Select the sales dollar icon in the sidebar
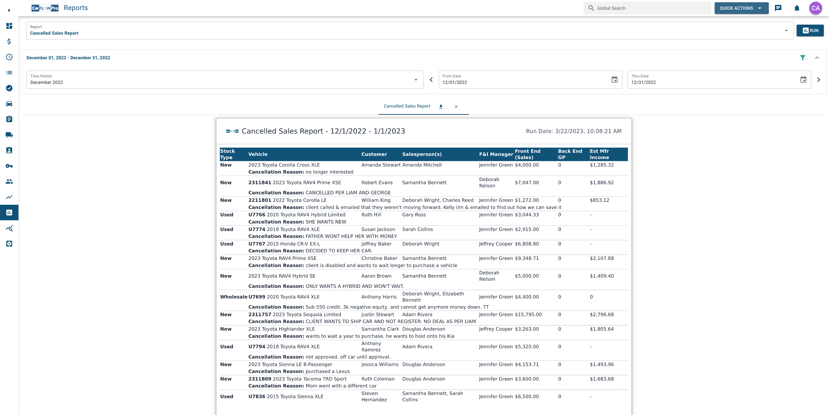This screenshot has width=829, height=415. 9,42
